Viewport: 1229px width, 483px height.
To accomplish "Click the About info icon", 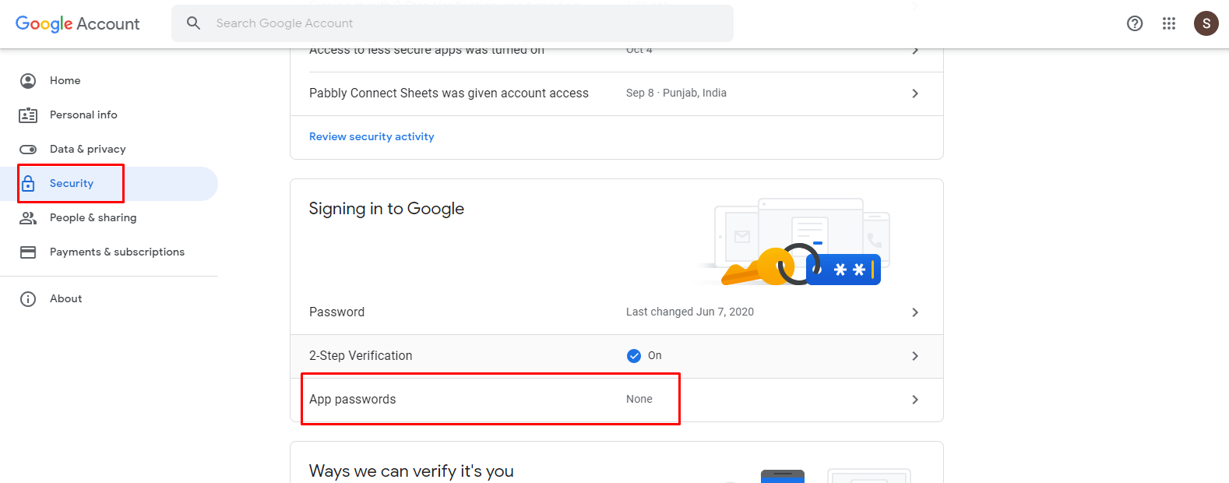I will 28,298.
